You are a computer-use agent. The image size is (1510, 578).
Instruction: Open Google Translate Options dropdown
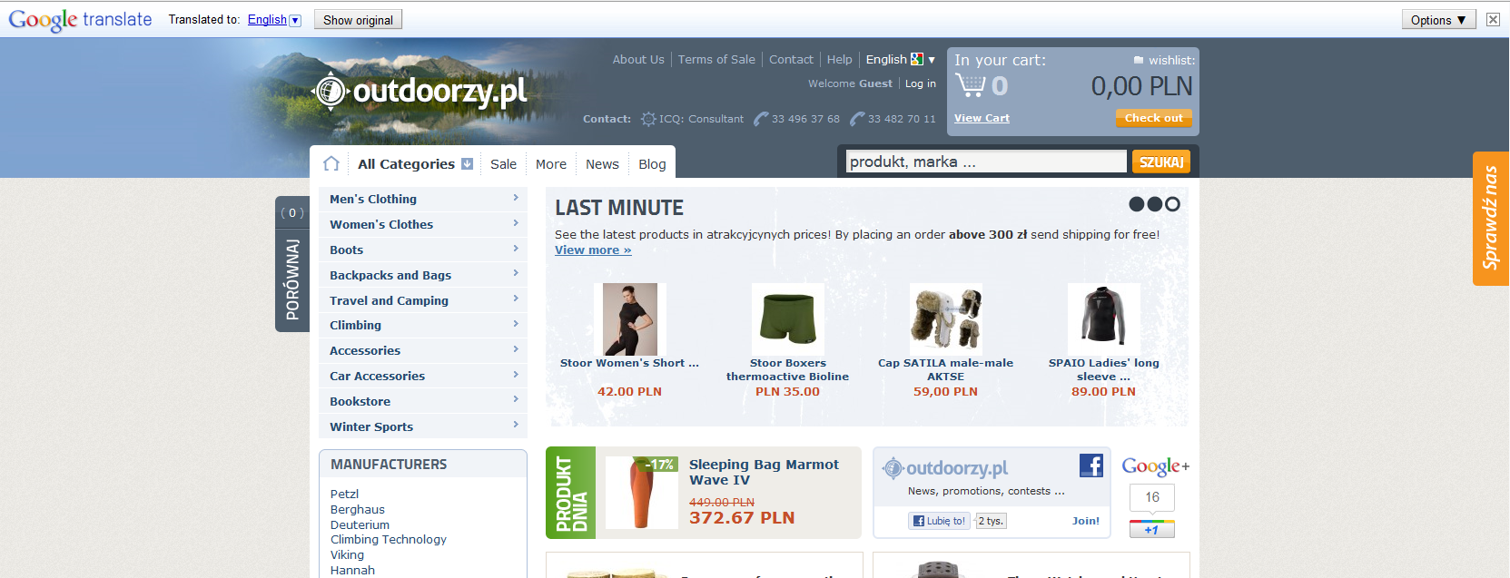pos(1439,20)
